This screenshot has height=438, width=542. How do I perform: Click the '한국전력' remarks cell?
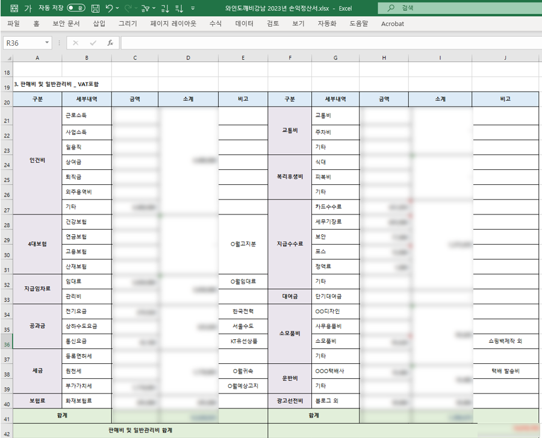tap(243, 311)
